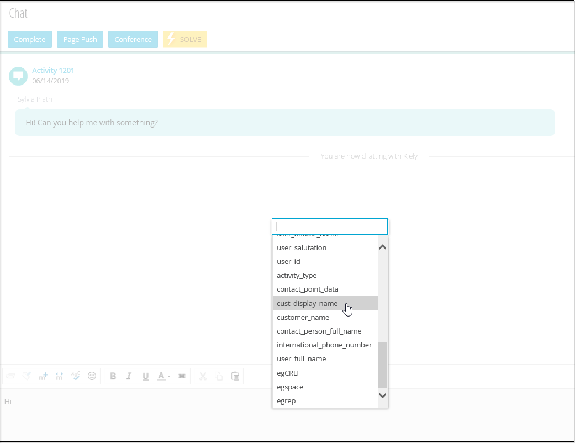Choose the egCRLF macro
Image resolution: width=575 pixels, height=443 pixels.
coord(325,373)
